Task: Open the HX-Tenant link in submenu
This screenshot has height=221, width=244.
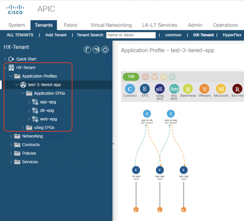Action: click(x=204, y=35)
